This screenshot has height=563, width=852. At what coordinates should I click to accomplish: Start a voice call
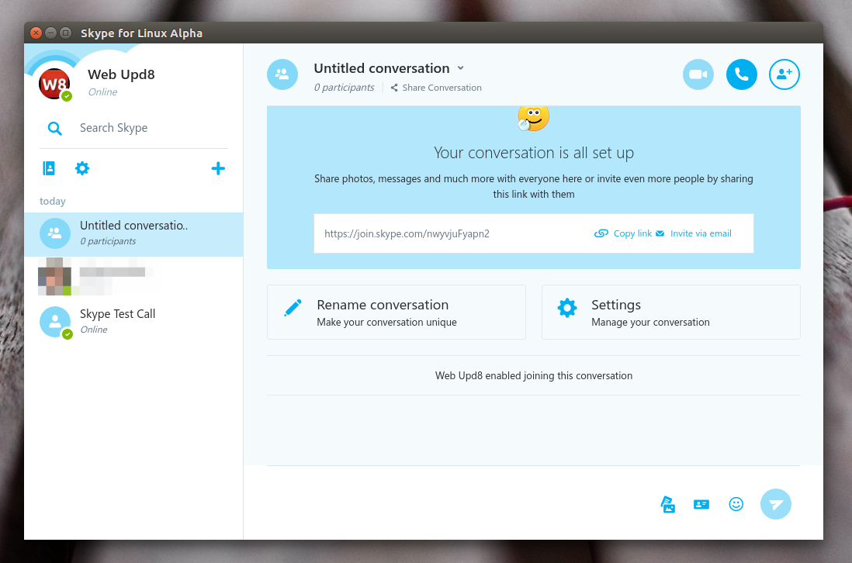(x=741, y=74)
